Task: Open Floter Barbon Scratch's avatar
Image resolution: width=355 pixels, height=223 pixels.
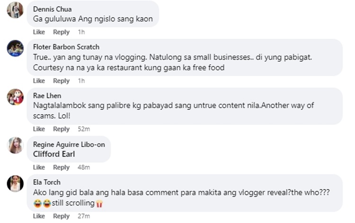Action: point(15,48)
